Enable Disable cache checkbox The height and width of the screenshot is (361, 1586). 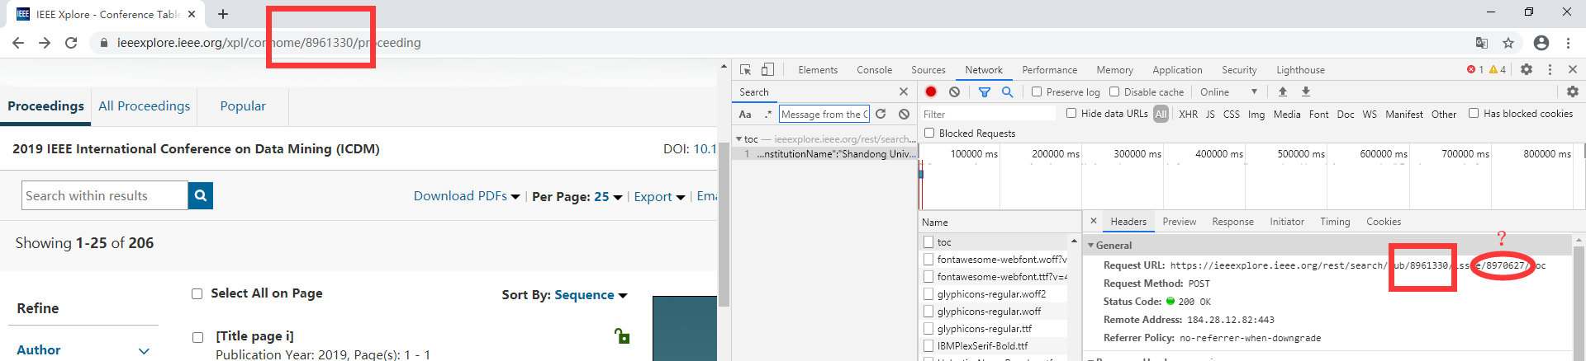coord(1114,91)
